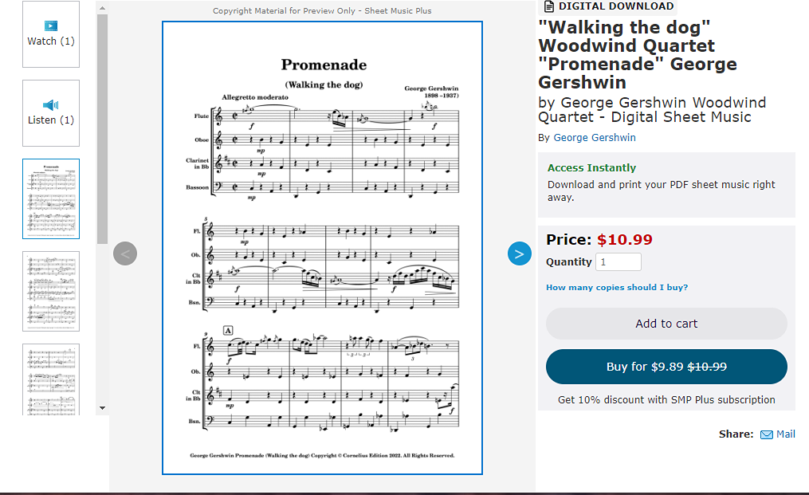Click the Mail envelope share icon
Image resolution: width=809 pixels, height=495 pixels.
pos(767,434)
